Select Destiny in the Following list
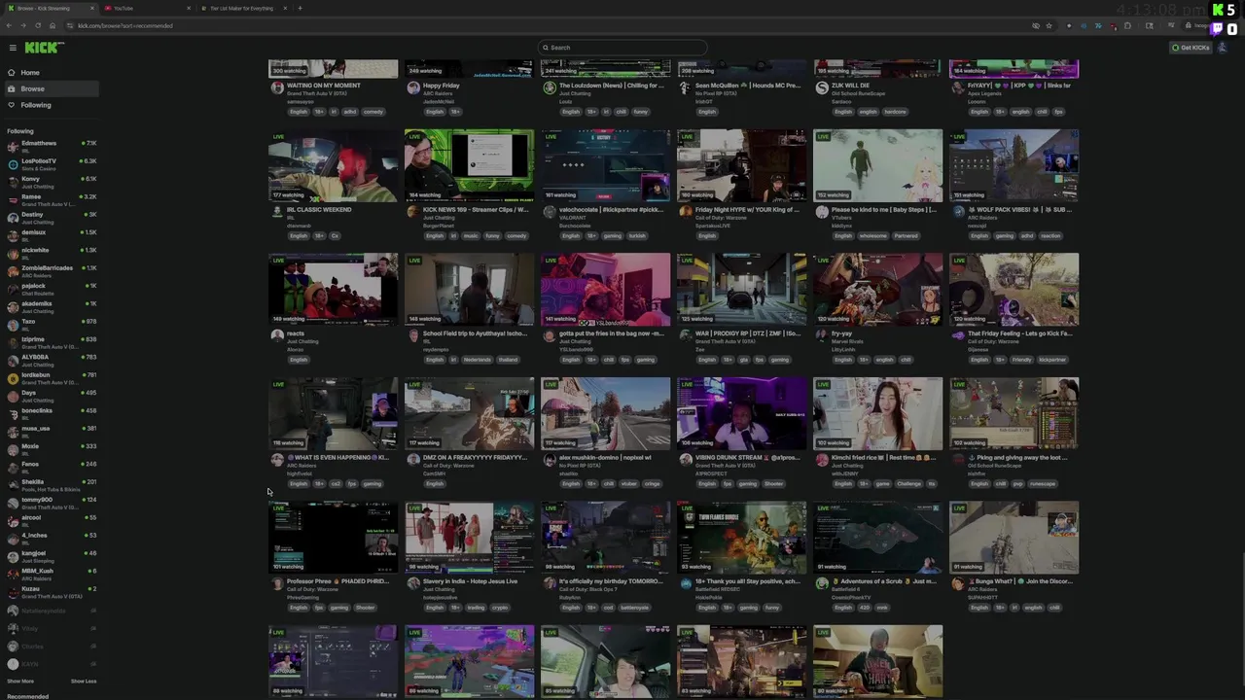The image size is (1245, 700). click(51, 217)
